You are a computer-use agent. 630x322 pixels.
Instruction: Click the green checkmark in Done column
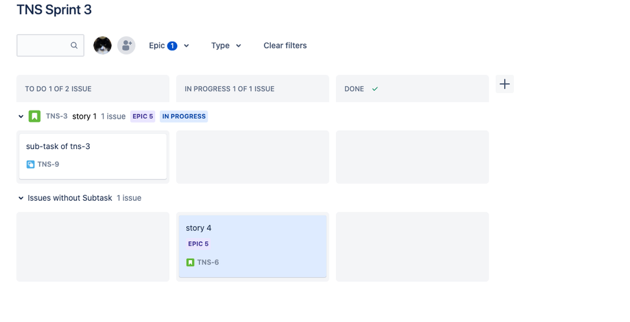tap(375, 89)
